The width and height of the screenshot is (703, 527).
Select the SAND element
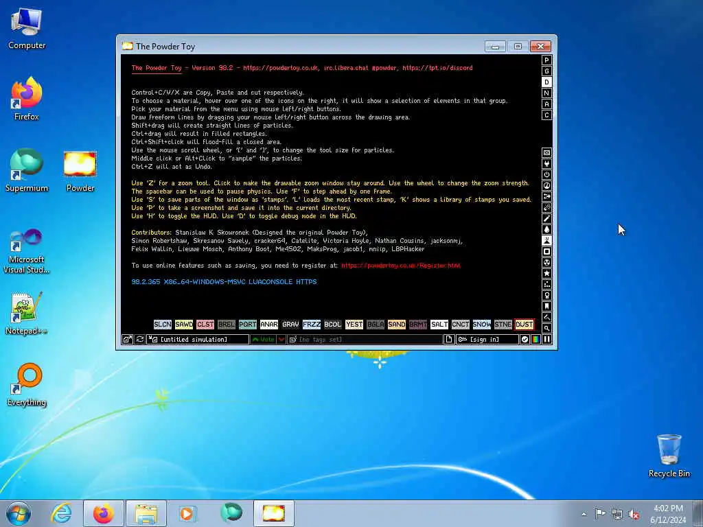397,325
